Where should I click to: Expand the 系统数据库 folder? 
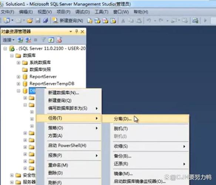(x=18, y=63)
